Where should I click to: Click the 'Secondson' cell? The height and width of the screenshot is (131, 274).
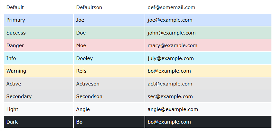click(x=109, y=96)
